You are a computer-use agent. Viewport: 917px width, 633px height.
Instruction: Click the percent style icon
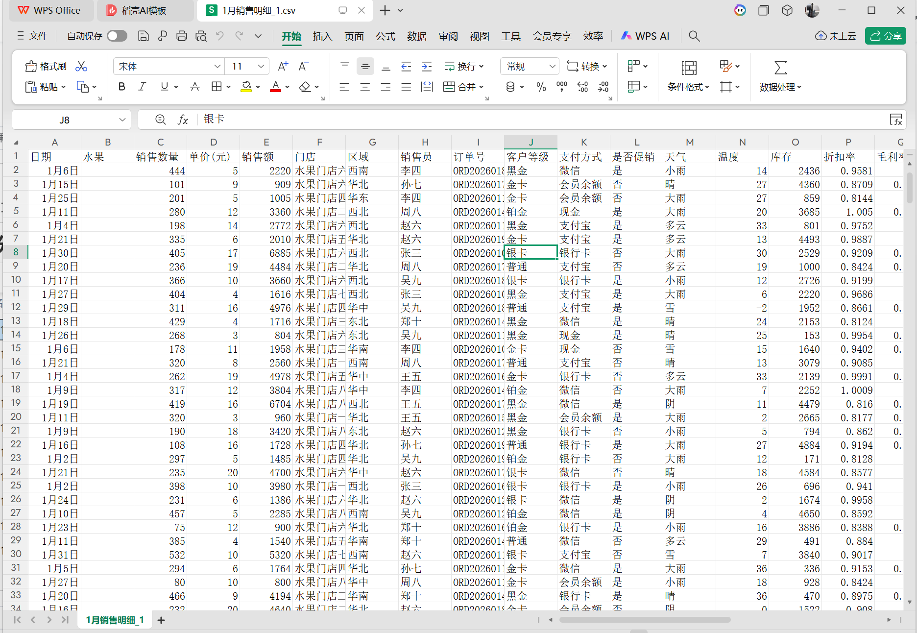[x=541, y=87]
